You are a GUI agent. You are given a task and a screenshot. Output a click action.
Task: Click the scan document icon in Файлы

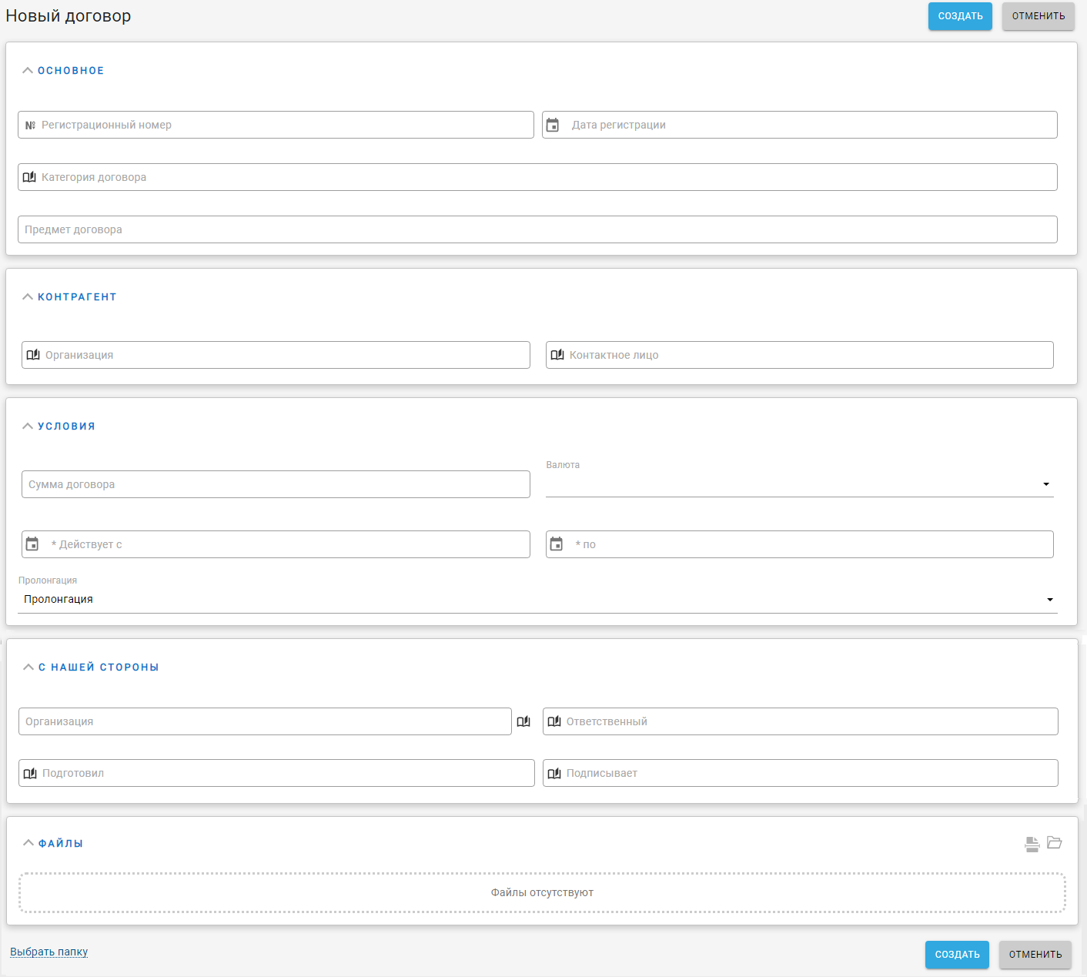click(x=1032, y=844)
